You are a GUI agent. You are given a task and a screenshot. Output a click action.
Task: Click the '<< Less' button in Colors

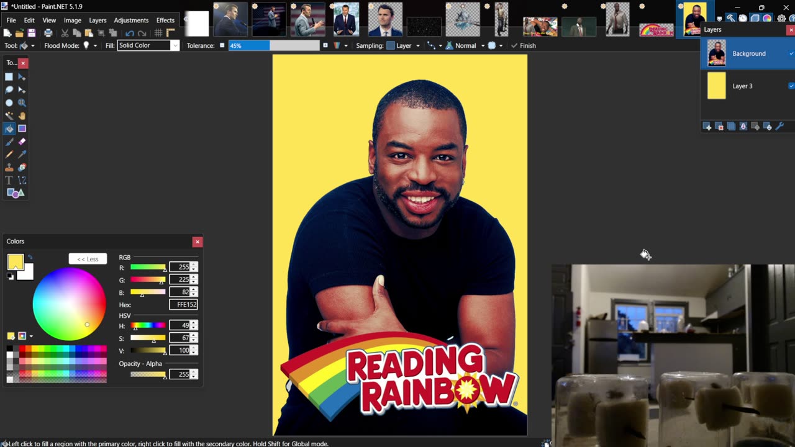click(88, 259)
